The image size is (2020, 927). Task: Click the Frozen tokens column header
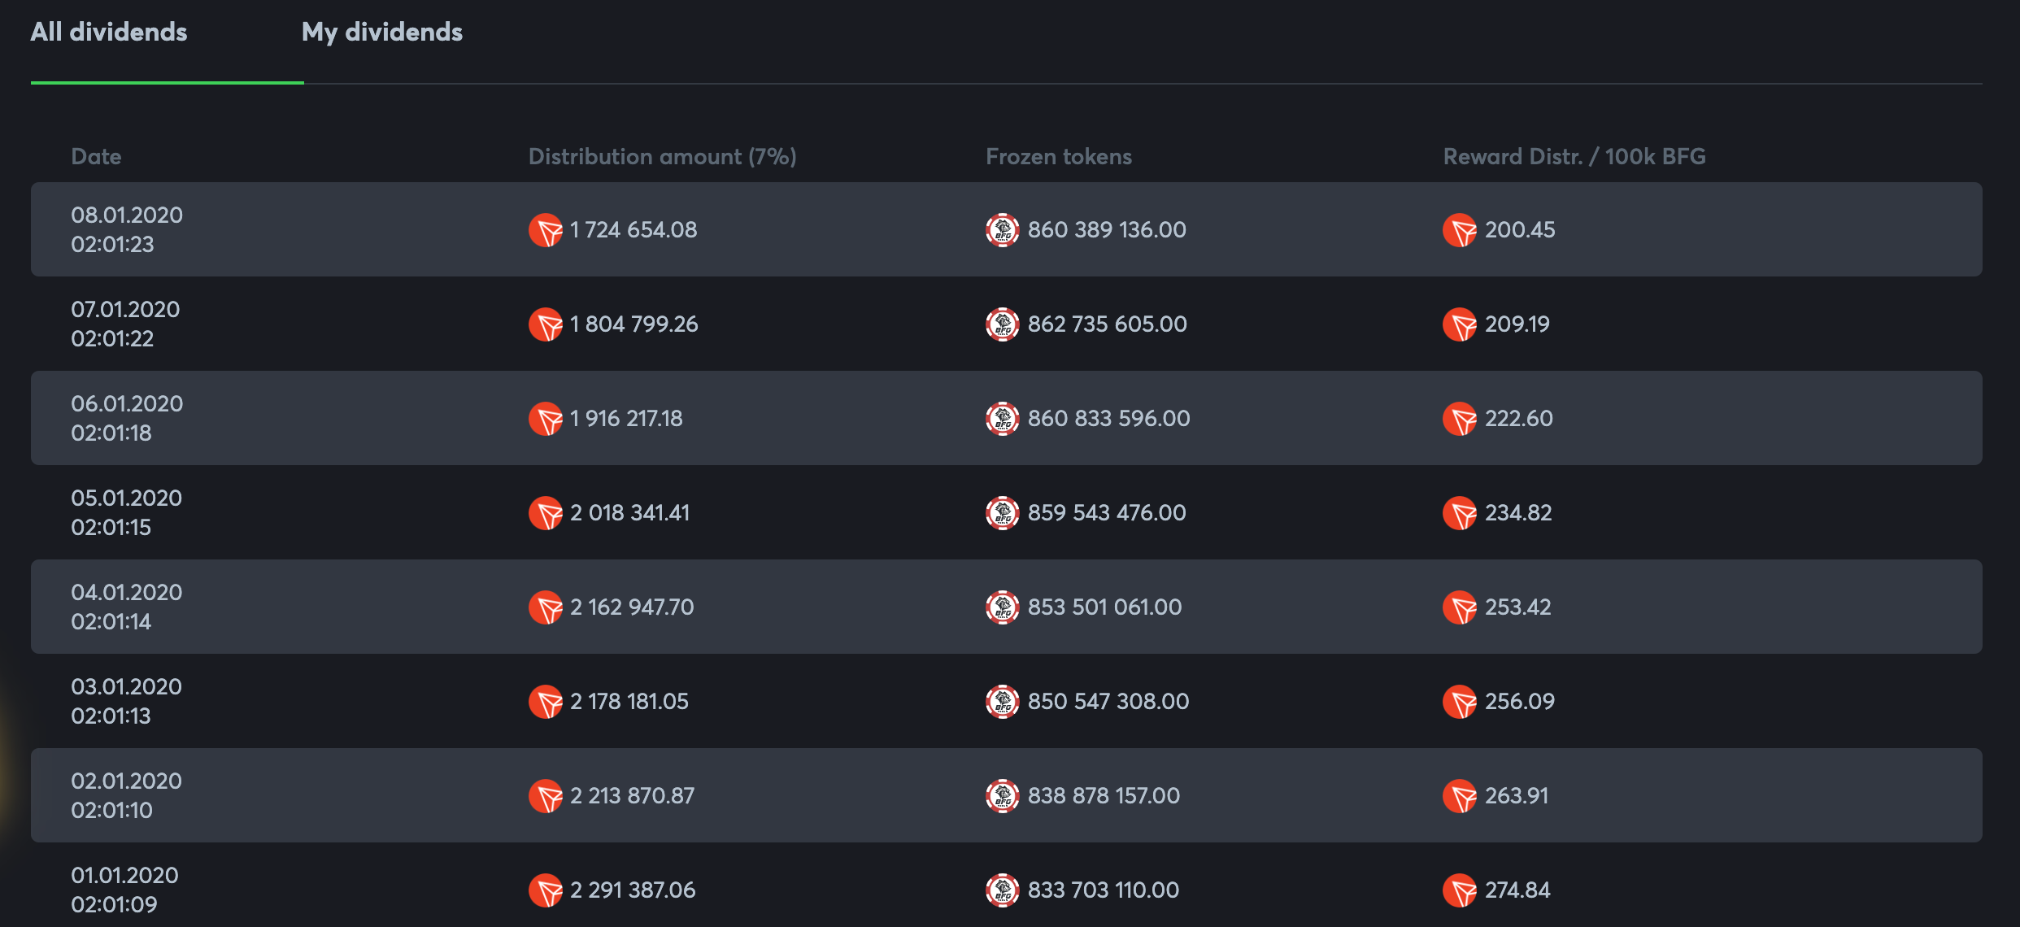pos(1059,156)
